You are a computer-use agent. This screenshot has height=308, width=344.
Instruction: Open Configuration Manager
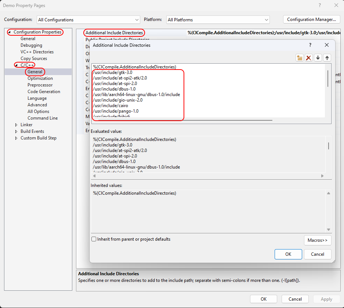tap(311, 20)
